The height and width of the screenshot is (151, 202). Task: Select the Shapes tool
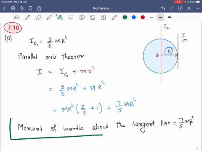coord(59,17)
